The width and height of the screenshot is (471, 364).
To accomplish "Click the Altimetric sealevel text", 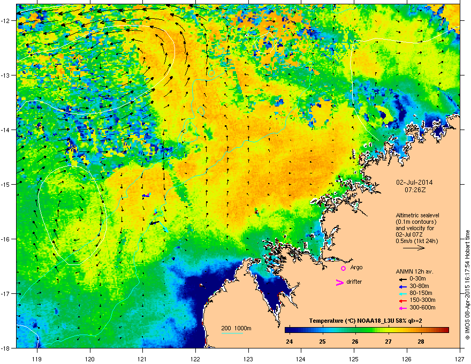I will (417, 215).
